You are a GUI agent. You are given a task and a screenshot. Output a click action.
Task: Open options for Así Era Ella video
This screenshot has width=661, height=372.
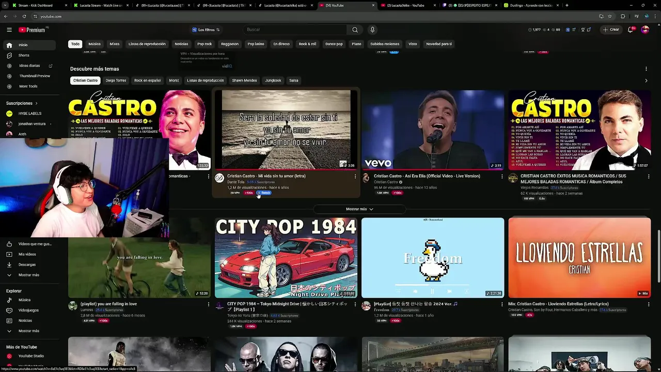[x=502, y=176]
